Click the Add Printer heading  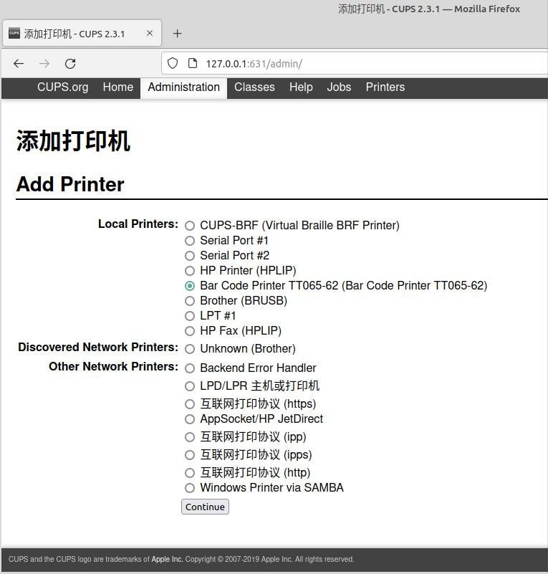[x=70, y=184]
